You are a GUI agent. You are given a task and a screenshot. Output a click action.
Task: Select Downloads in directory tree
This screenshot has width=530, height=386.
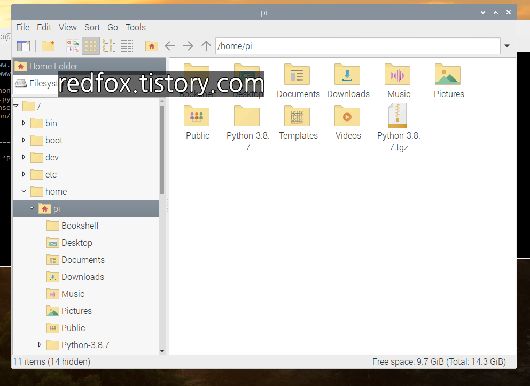[82, 277]
